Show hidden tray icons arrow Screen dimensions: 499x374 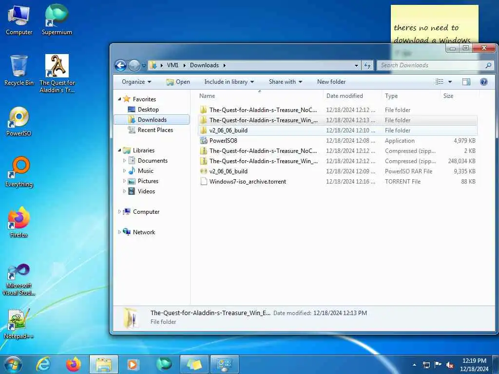pyautogui.click(x=414, y=365)
